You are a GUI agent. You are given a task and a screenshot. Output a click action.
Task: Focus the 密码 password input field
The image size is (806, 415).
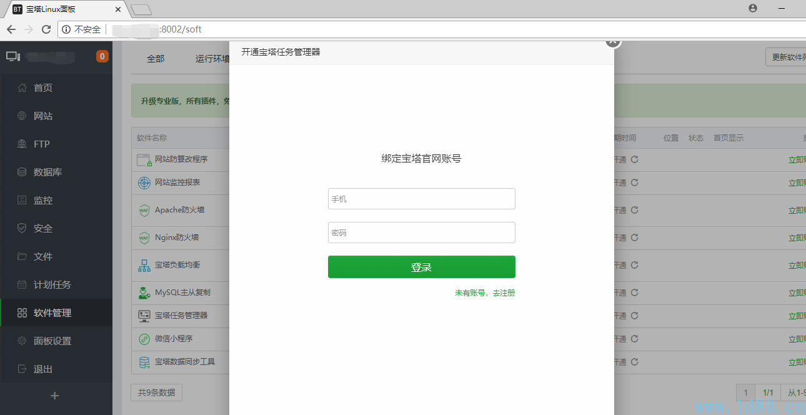pos(422,232)
